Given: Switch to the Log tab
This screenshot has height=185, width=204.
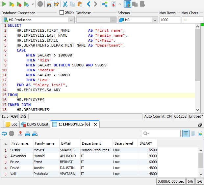Looking at the screenshot, I should [11, 125].
